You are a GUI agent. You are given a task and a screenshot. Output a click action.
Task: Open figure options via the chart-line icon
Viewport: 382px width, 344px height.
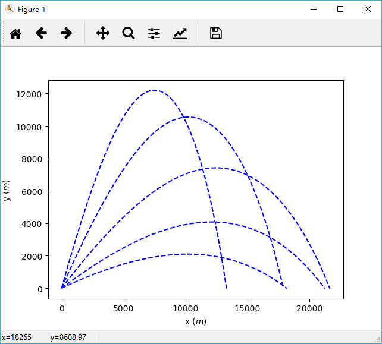click(180, 33)
